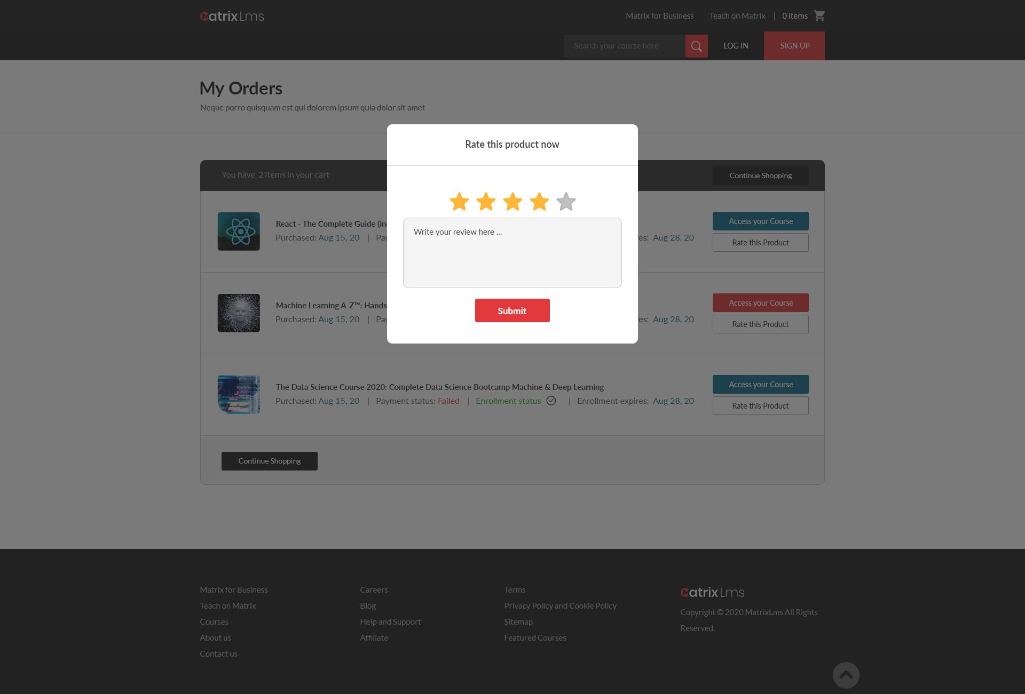Image resolution: width=1025 pixels, height=694 pixels.
Task: Click the scroll-to-top arrow button
Action: [x=846, y=675]
